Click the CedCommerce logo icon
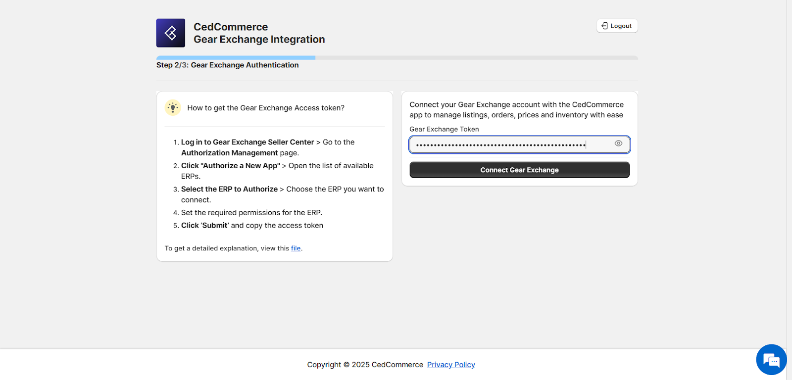 click(x=171, y=33)
